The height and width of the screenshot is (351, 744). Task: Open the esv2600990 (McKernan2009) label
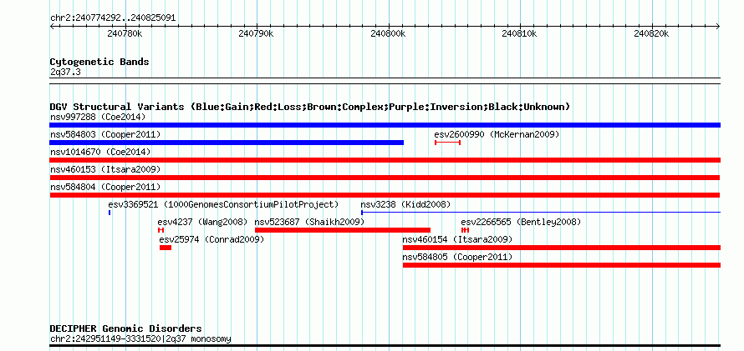click(497, 134)
